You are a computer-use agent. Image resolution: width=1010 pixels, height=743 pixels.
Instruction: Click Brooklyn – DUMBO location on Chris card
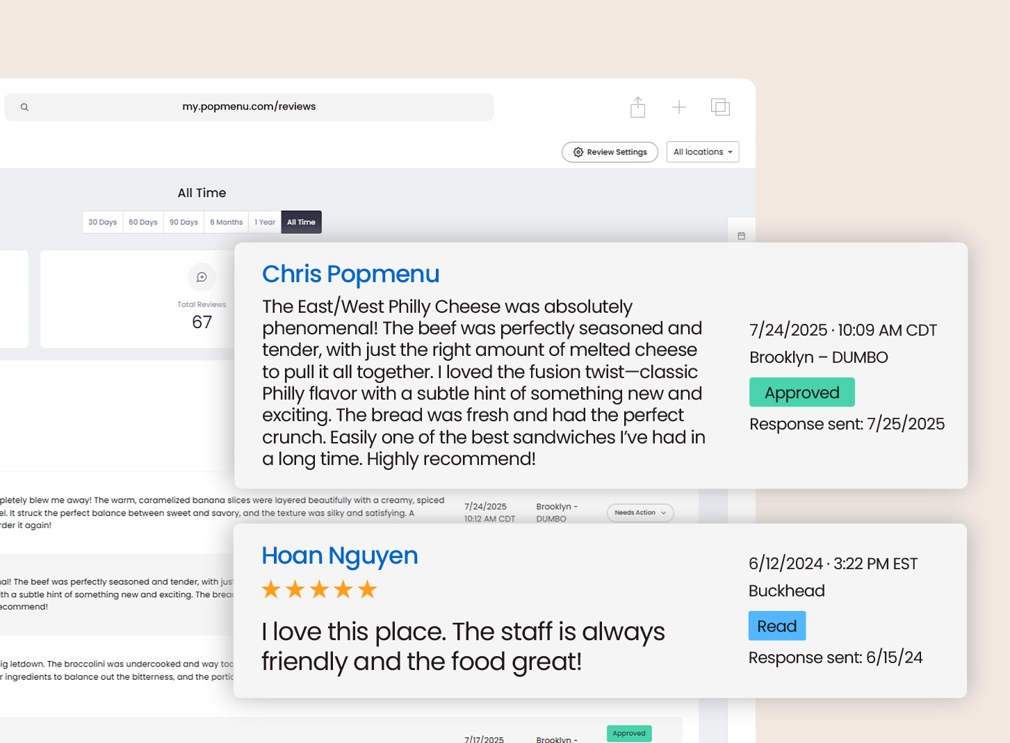click(819, 357)
